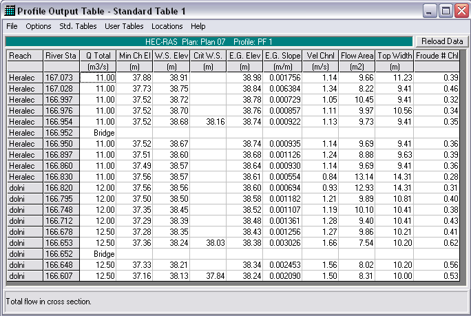Select the dolni reach cell for 166.795
The image size is (471, 316).
tap(25, 199)
